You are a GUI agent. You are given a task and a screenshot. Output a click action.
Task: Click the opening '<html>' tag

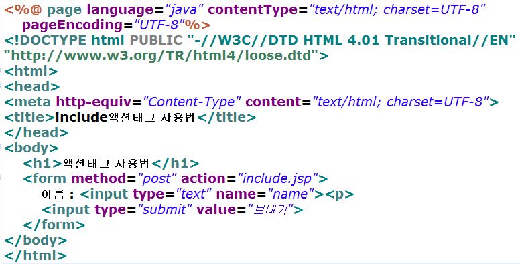[x=31, y=71]
